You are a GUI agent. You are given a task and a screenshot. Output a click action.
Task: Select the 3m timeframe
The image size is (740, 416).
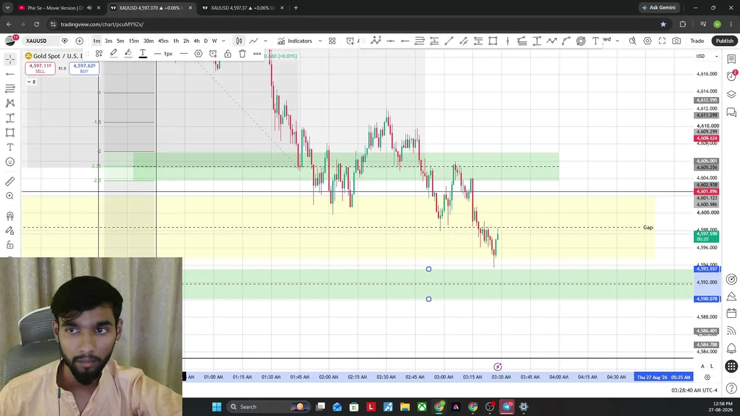(x=108, y=41)
